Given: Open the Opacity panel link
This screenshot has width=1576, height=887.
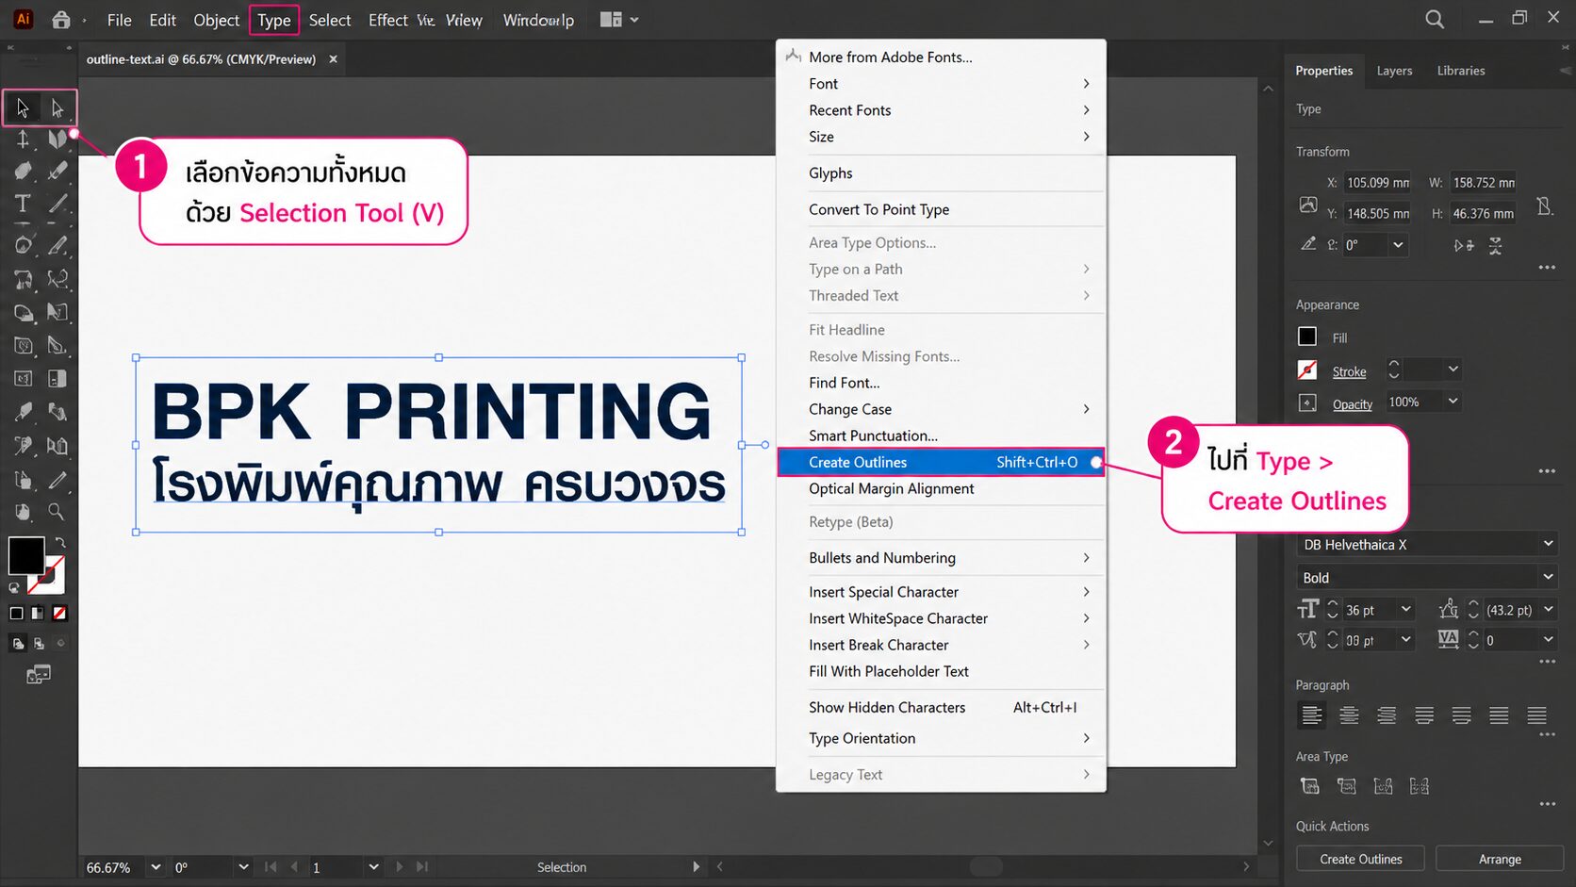Looking at the screenshot, I should (1352, 404).
